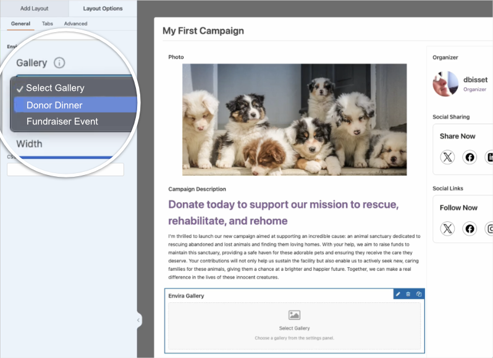
Task: Duplicate the Envira Gallery block
Action: (x=419, y=294)
